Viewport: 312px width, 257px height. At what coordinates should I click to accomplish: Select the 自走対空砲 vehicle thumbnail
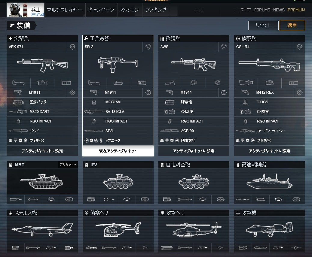pos(194,181)
